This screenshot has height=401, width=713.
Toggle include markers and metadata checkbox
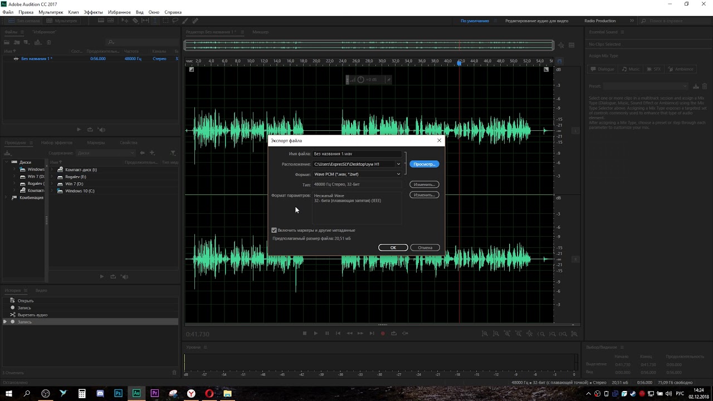[x=274, y=230]
